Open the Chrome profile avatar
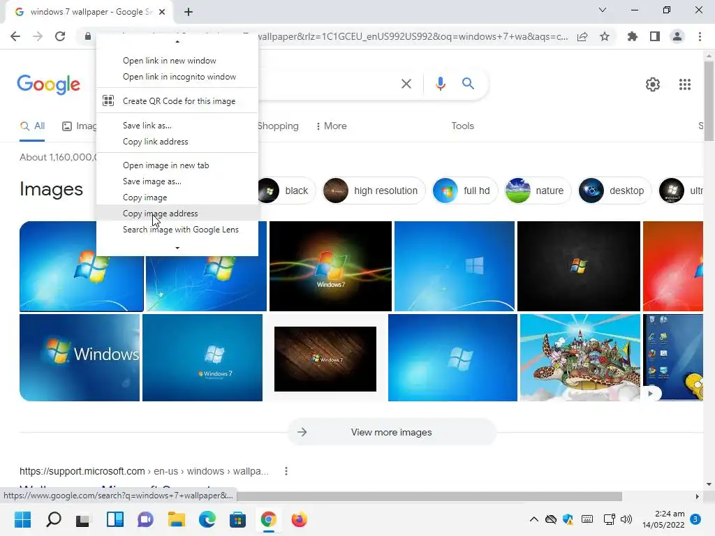 click(x=677, y=36)
